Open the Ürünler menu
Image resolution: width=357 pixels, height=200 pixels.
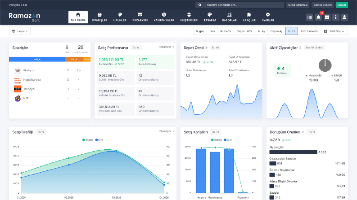[x=120, y=17]
